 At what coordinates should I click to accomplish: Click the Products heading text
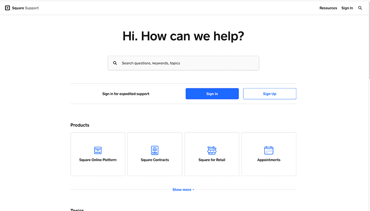(x=80, y=125)
